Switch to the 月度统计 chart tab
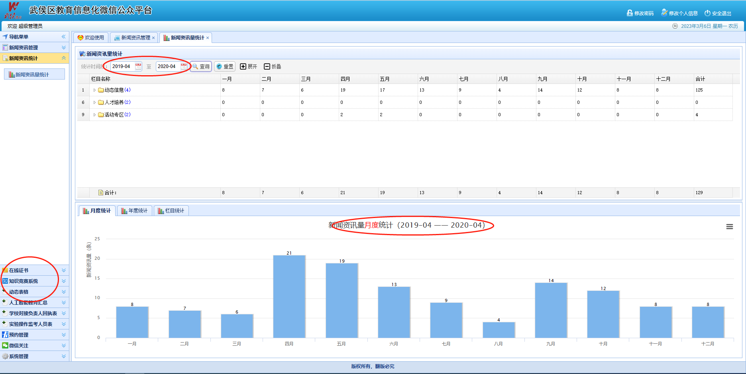This screenshot has height=374, width=746. tap(97, 210)
